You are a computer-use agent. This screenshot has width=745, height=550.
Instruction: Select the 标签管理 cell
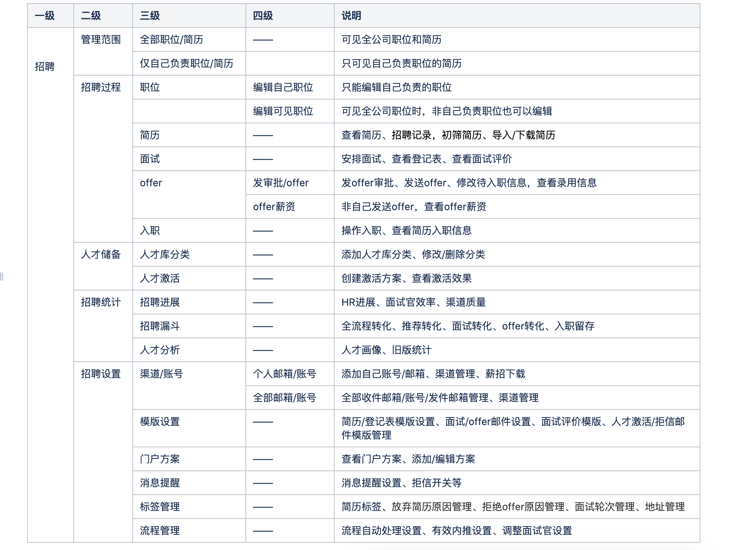point(189,507)
